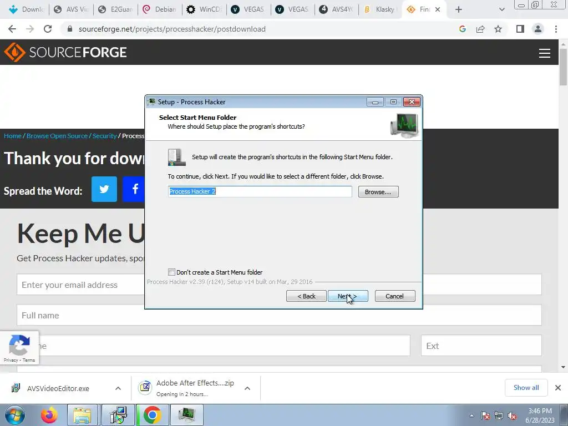Open Windows Explorer from taskbar

(82, 415)
